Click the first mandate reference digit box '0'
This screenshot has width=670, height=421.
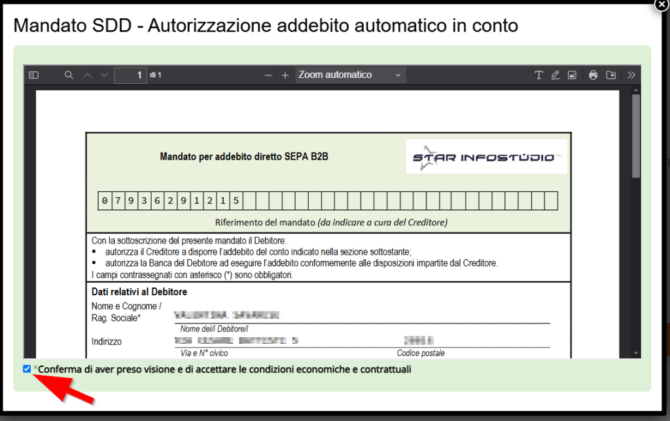[x=105, y=201]
